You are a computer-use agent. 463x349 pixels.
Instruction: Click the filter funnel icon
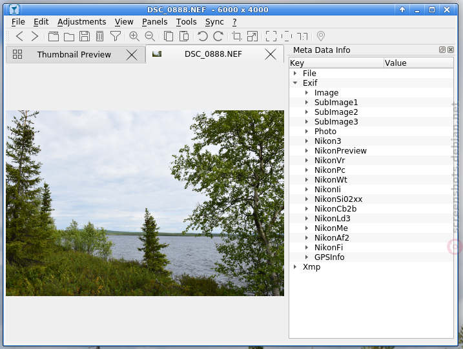pyautogui.click(x=116, y=36)
